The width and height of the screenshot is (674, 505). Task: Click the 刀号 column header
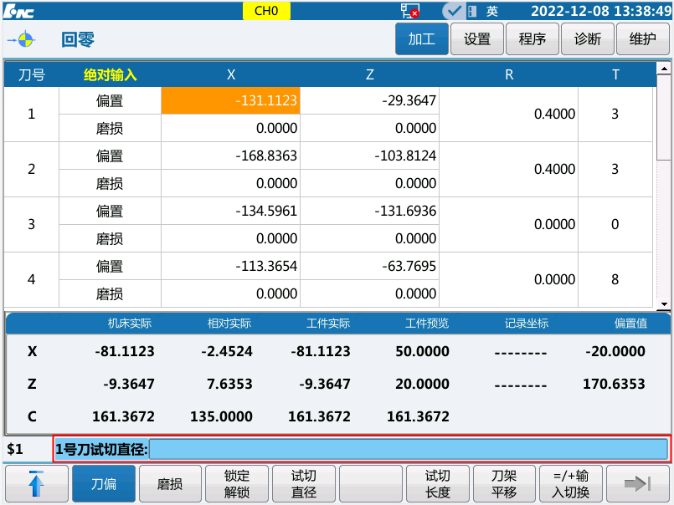pos(31,75)
